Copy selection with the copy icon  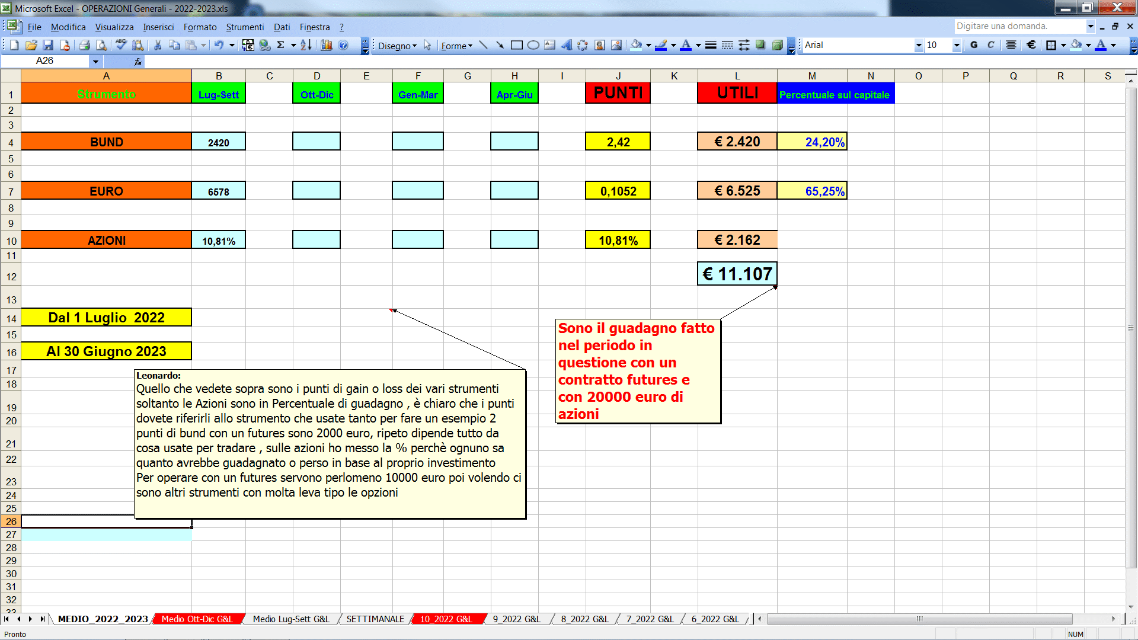[x=174, y=45]
